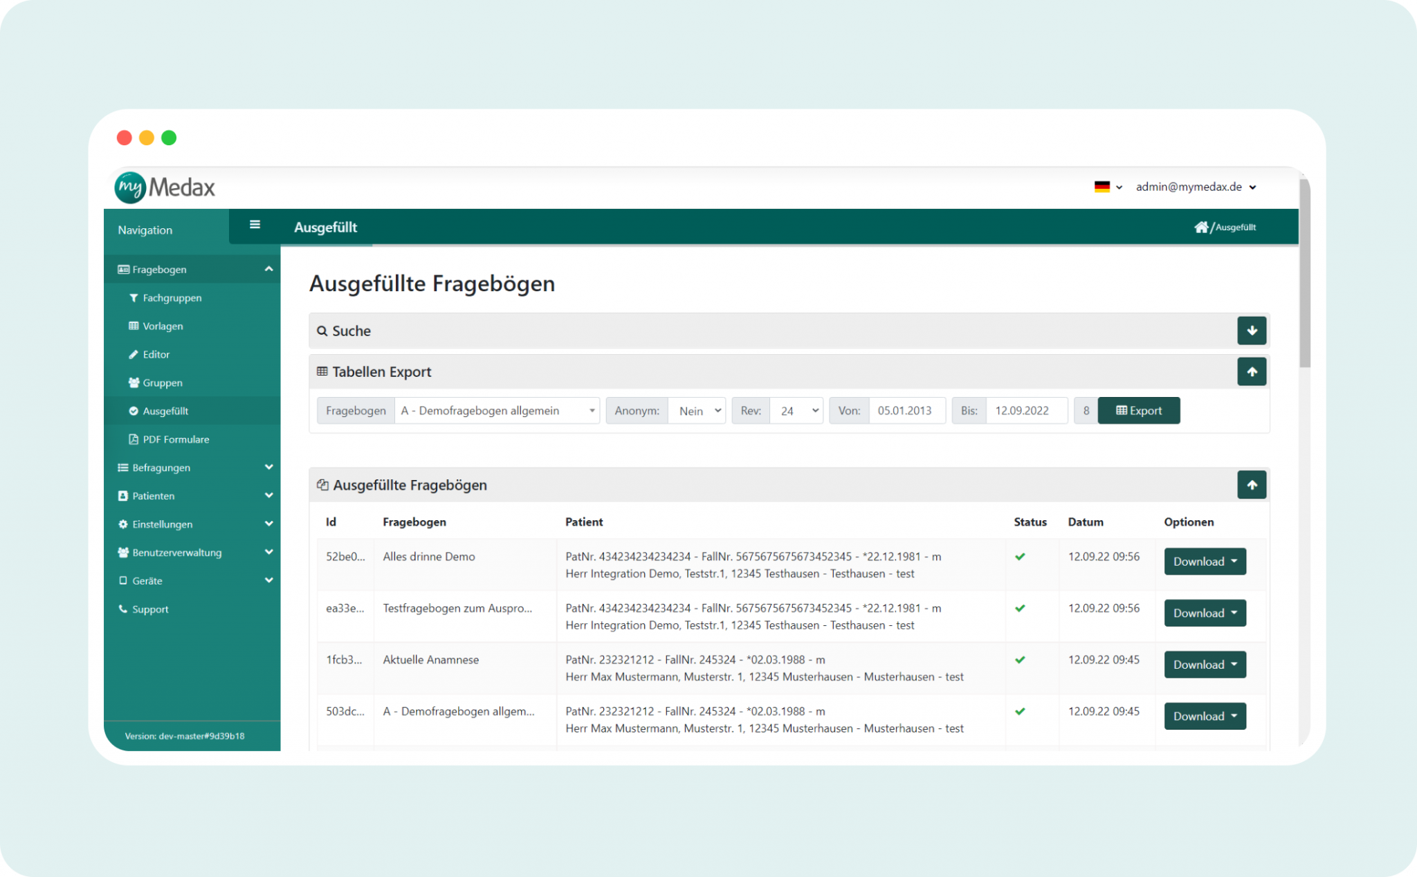Expand the Suche panel with down arrow
Viewport: 1417px width, 877px height.
click(x=1252, y=331)
